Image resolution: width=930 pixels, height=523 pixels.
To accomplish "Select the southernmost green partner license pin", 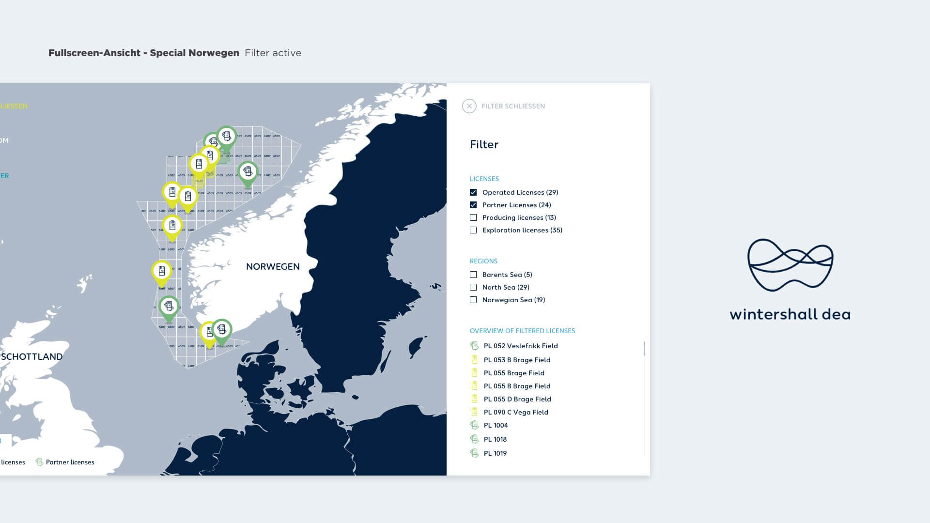I will click(222, 330).
